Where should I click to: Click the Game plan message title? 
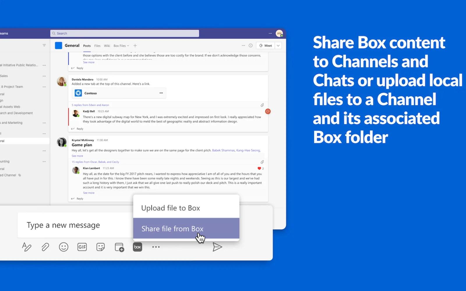[x=82, y=145]
